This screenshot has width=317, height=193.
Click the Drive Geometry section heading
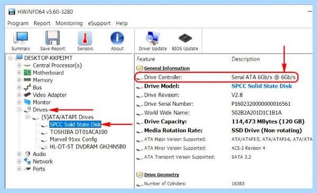162,174
